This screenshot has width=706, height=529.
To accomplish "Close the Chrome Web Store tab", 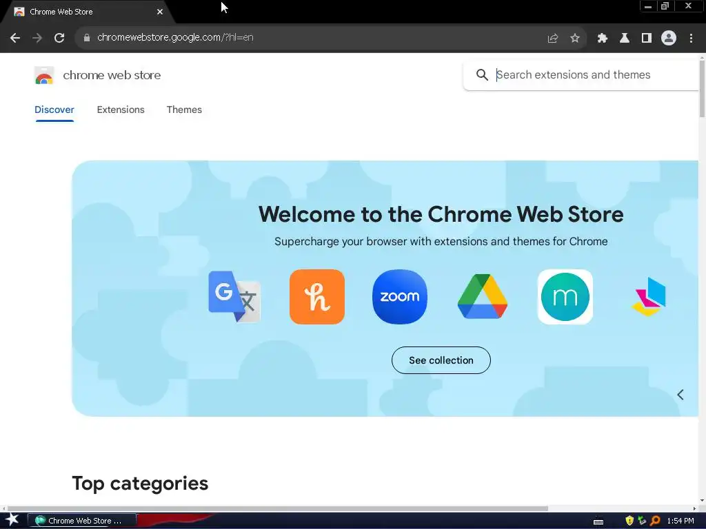I will pyautogui.click(x=160, y=12).
